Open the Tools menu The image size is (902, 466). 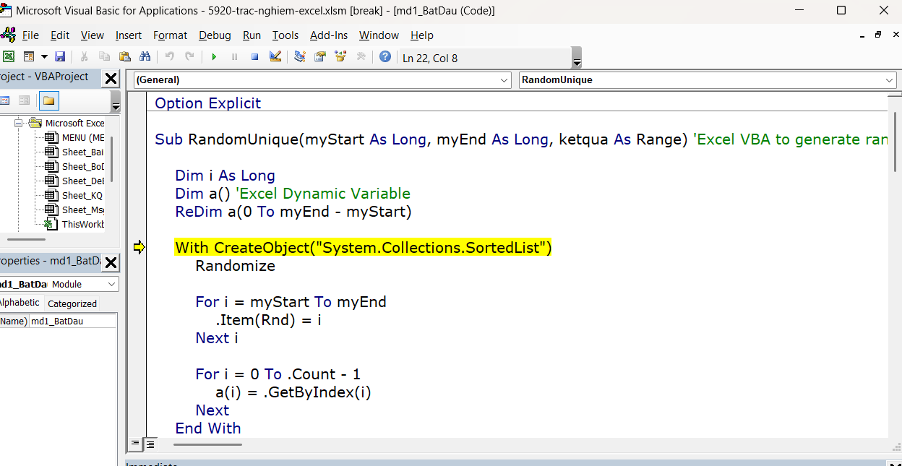pos(285,35)
